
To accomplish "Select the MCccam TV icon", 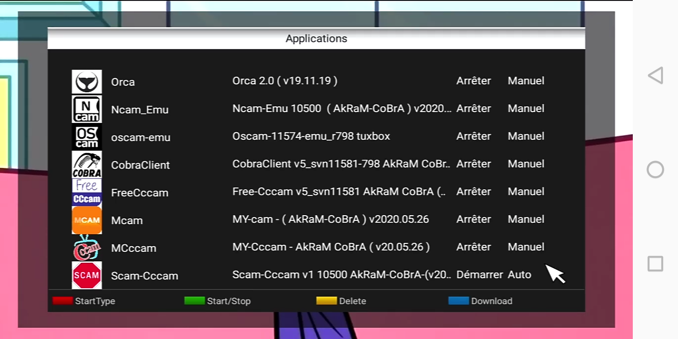I will pos(87,248).
